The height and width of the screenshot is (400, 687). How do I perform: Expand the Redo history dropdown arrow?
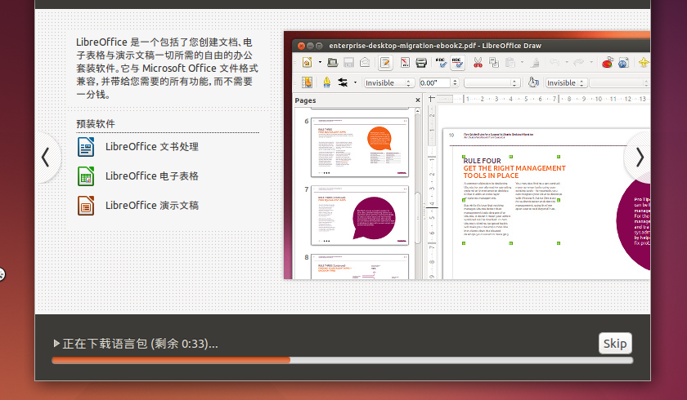pos(591,63)
